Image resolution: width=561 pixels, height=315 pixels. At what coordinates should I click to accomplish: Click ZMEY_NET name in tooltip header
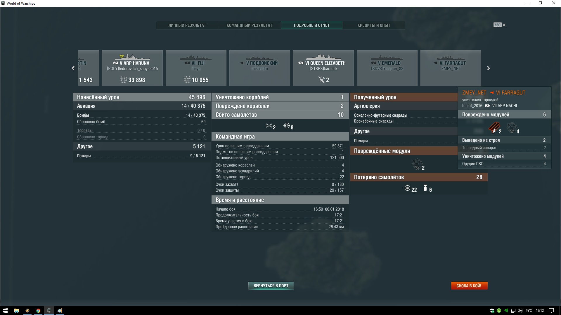(474, 93)
